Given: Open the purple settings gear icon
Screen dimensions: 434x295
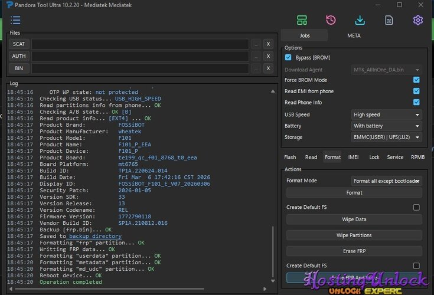Looking at the screenshot, I should click(418, 20).
